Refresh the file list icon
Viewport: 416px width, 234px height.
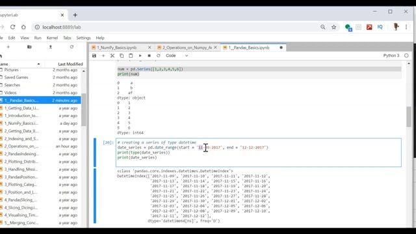coord(71,47)
